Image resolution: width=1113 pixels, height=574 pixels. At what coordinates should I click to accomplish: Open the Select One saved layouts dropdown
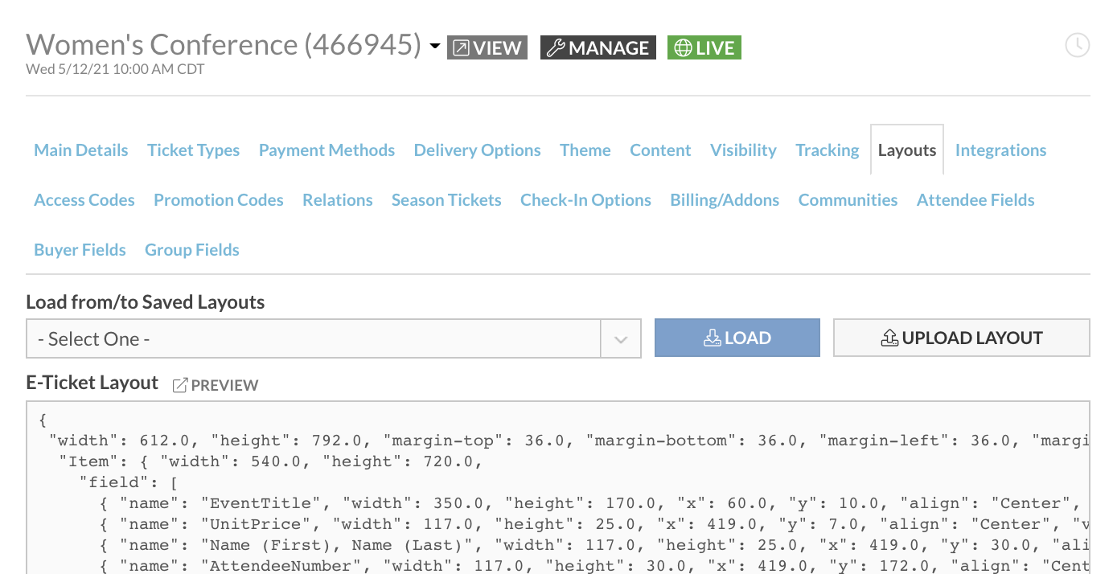tap(334, 338)
